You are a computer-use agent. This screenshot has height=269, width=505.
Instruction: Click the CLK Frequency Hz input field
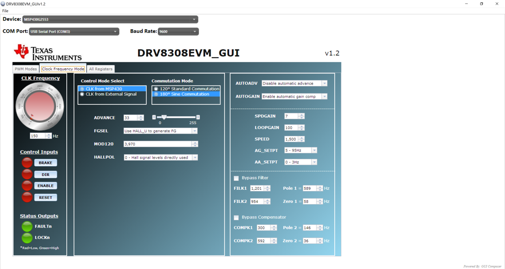point(37,136)
